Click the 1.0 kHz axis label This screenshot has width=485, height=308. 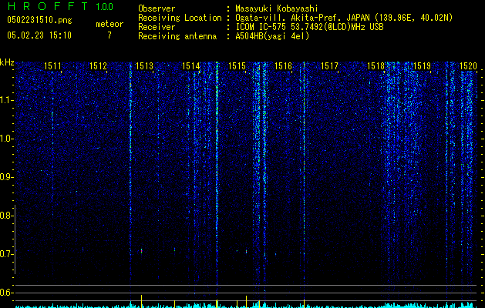6,139
